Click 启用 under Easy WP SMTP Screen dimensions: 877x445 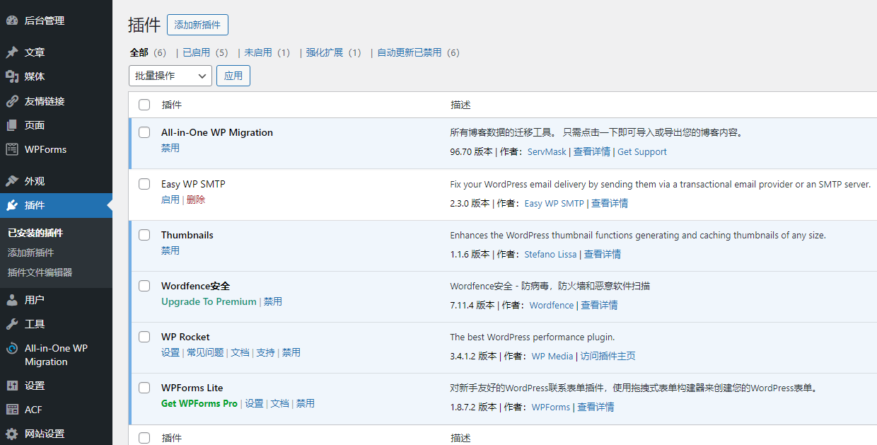tap(170, 200)
